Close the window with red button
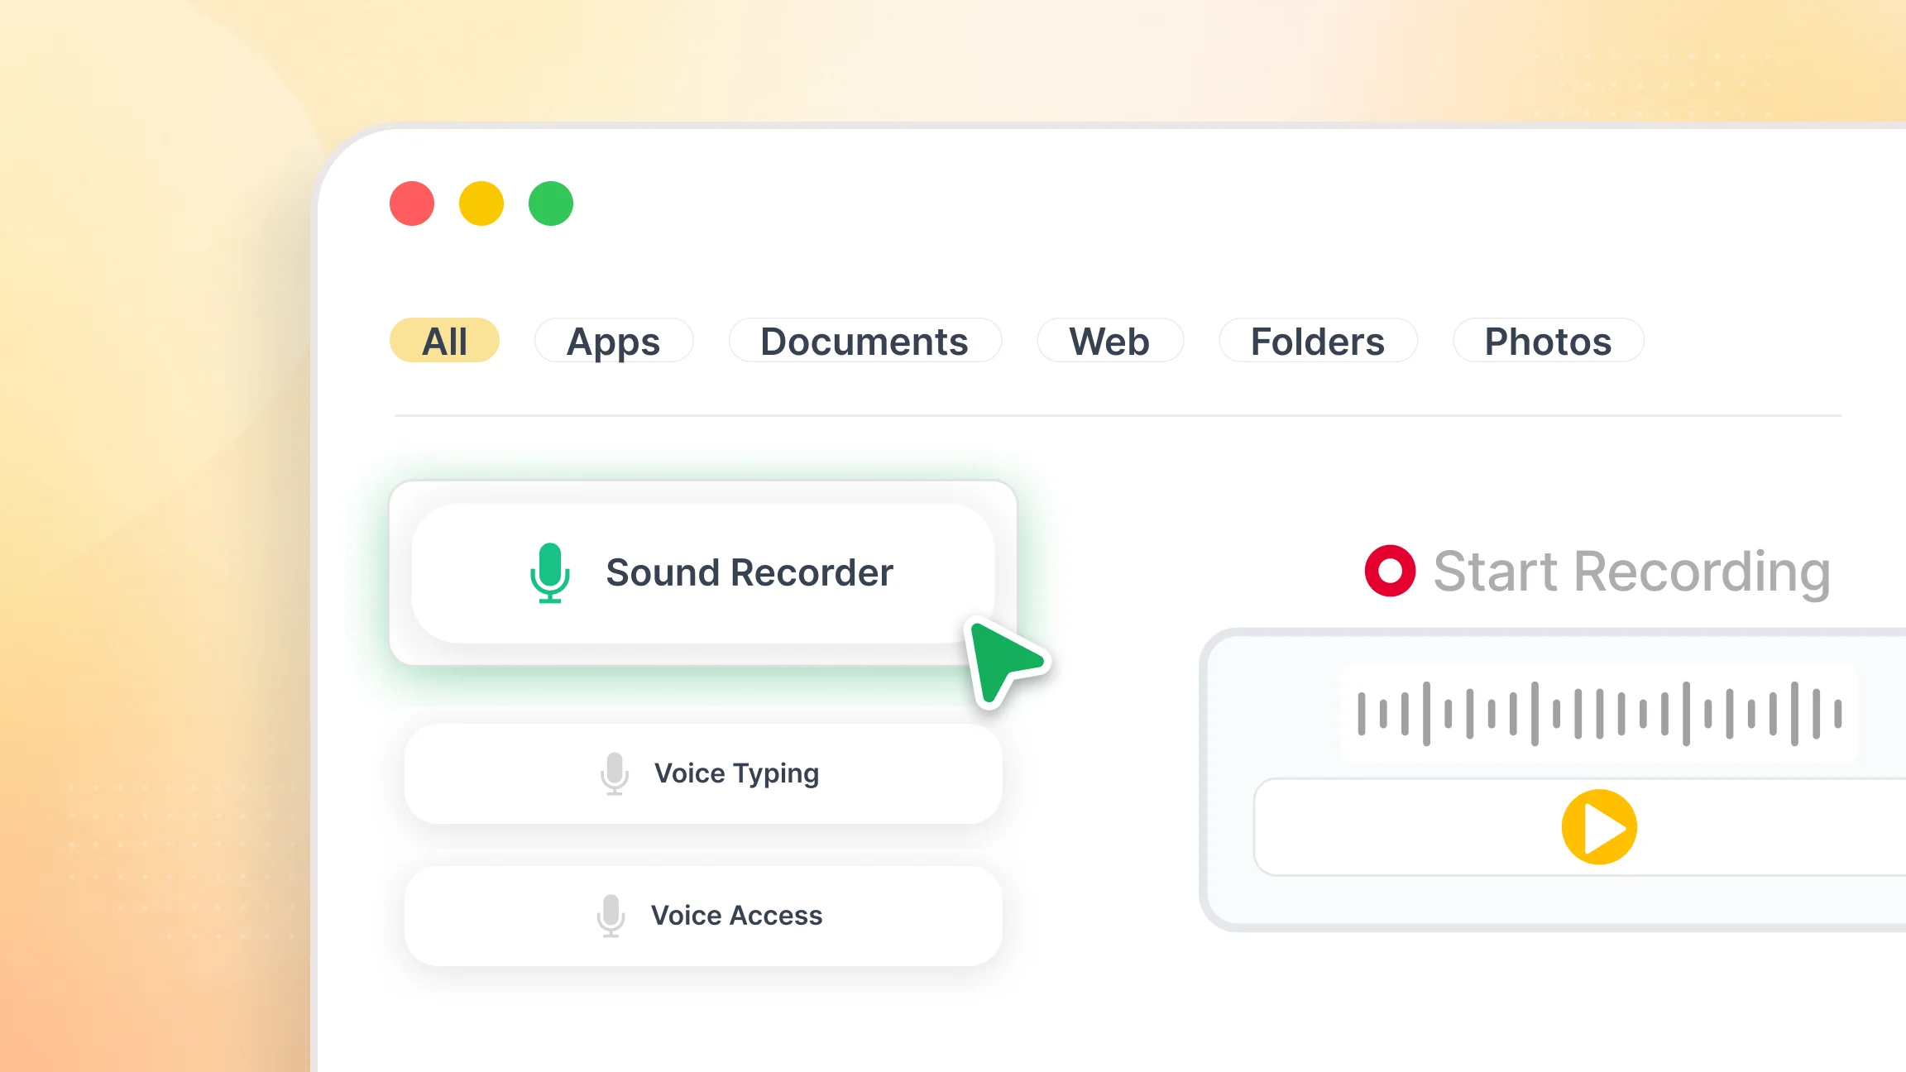Viewport: 1906px width, 1072px height. coord(412,203)
